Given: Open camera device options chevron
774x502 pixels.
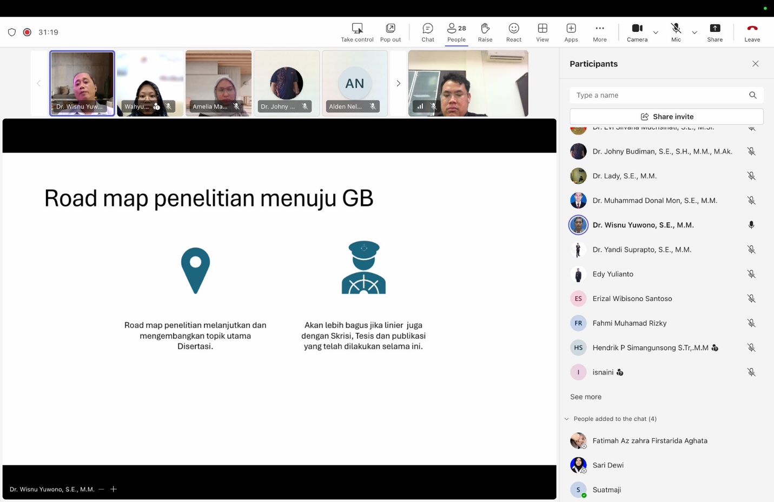Looking at the screenshot, I should [655, 33].
